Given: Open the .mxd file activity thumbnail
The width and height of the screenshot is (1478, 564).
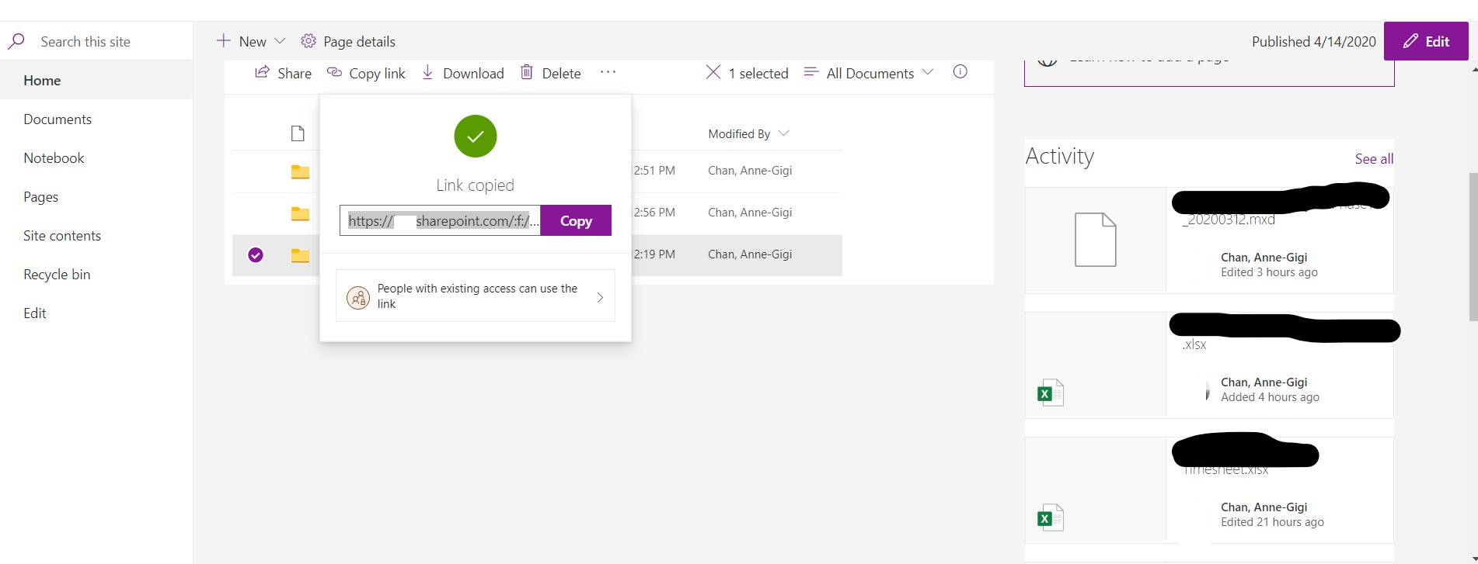Looking at the screenshot, I should [x=1096, y=240].
